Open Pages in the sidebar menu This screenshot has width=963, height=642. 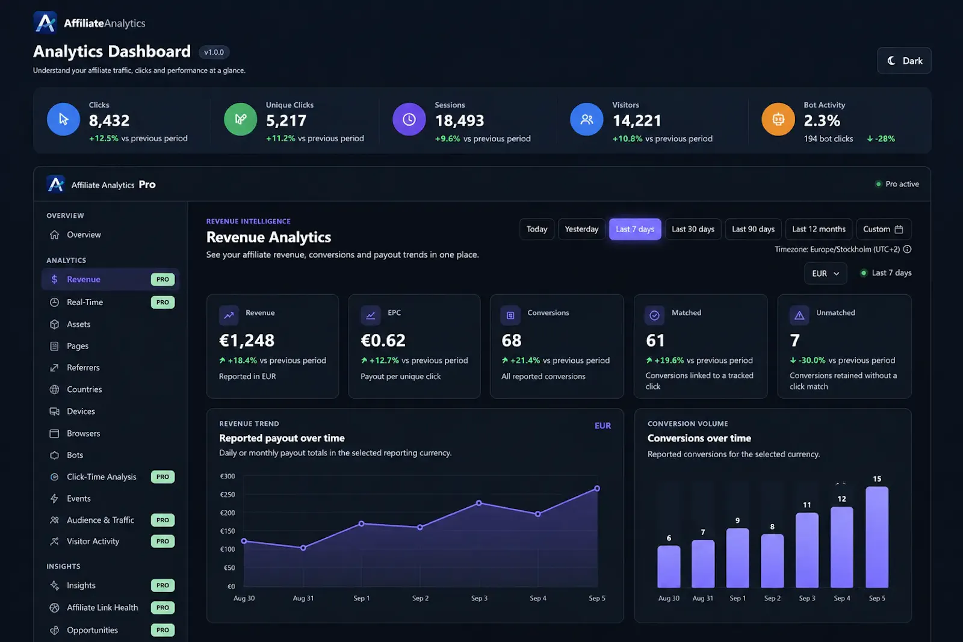[x=111, y=346]
